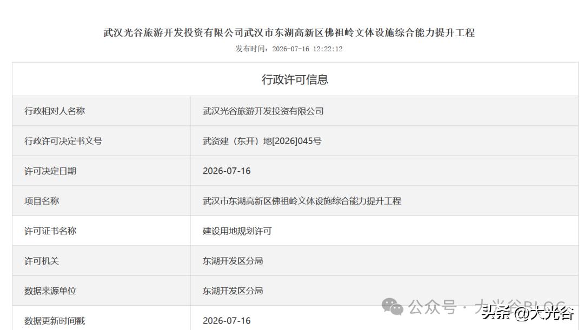
Task: Click the 许可证书名称 label cell
Action: tap(101, 231)
